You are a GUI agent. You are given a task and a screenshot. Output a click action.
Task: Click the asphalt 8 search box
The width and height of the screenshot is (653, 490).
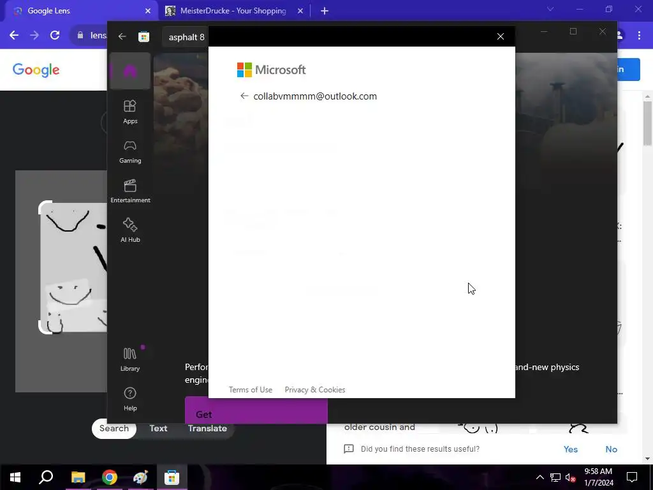pos(186,37)
